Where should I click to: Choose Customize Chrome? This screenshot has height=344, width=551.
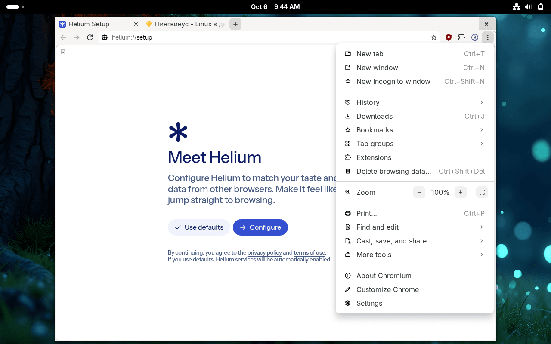coord(415,289)
